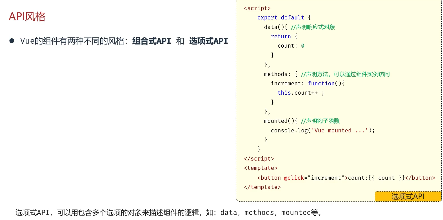Image resolution: width=443 pixels, height=220 pixels.
Task: Click the opening '<template>' tag
Action: 261,168
